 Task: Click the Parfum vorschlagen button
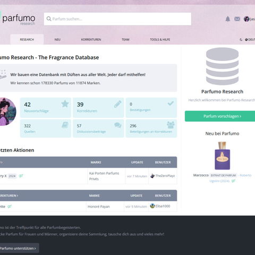pos(220,116)
